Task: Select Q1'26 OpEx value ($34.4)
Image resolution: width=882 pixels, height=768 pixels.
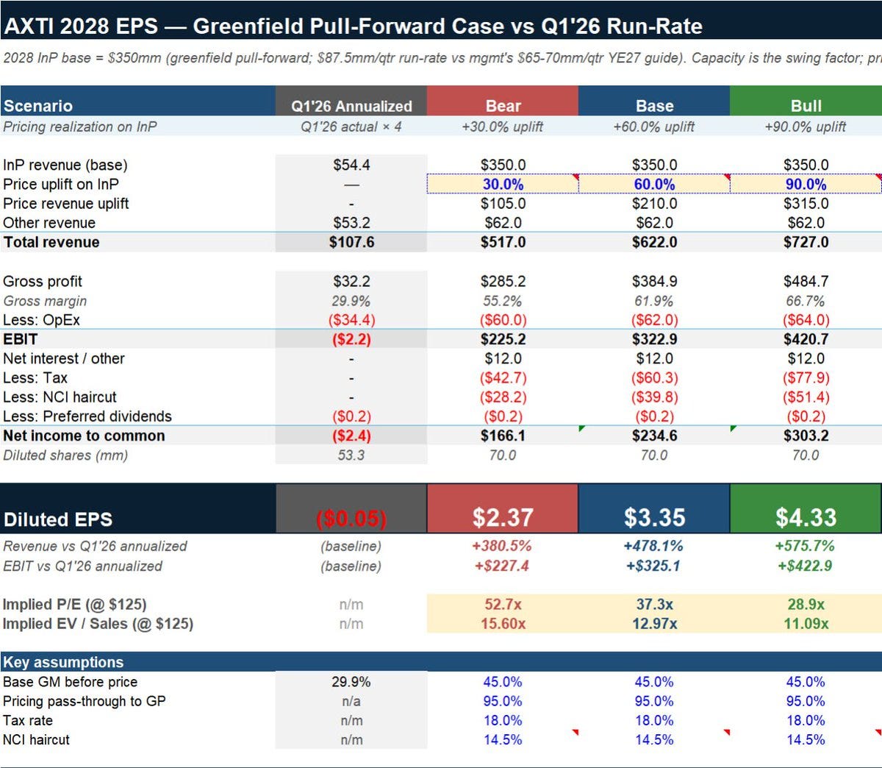Action: point(351,320)
